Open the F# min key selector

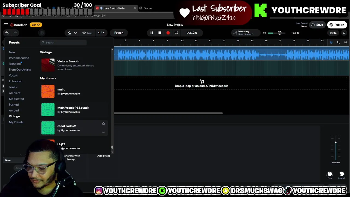coord(119,33)
